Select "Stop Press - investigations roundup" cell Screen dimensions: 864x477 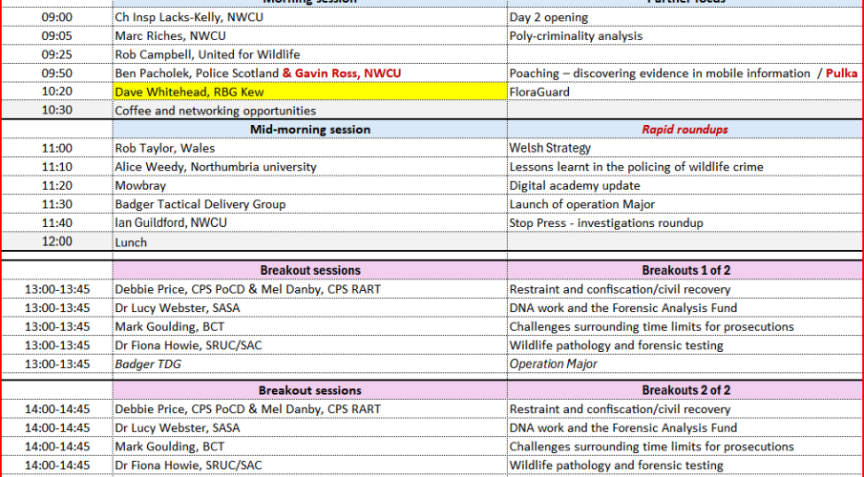(606, 222)
